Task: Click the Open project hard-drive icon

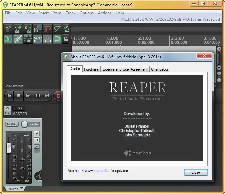Action: point(18,29)
